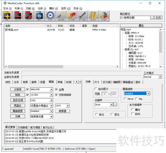This screenshot has width=166, height=153.
Task: Open the 视频后处理 effect dropdown
Action: point(51,116)
